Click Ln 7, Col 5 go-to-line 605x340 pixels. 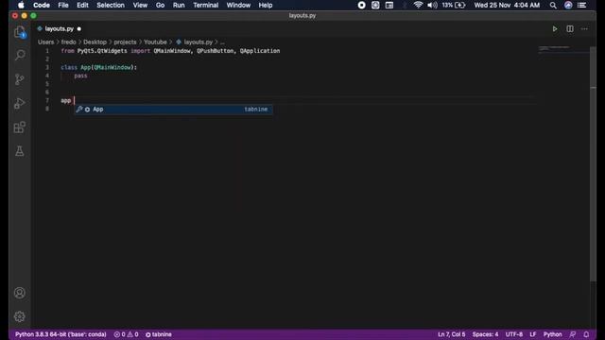coord(452,334)
